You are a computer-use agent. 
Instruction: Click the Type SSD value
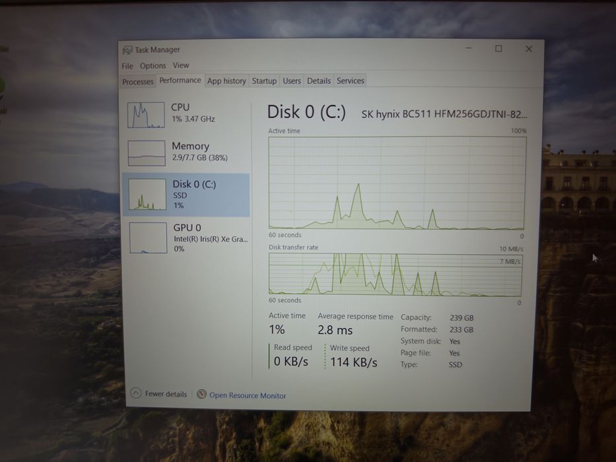tap(456, 364)
